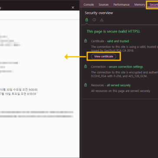Image resolution: width=158 pixels, height=158 pixels.
Task: Click 'secure connection settings' status text
Action: click(126, 67)
